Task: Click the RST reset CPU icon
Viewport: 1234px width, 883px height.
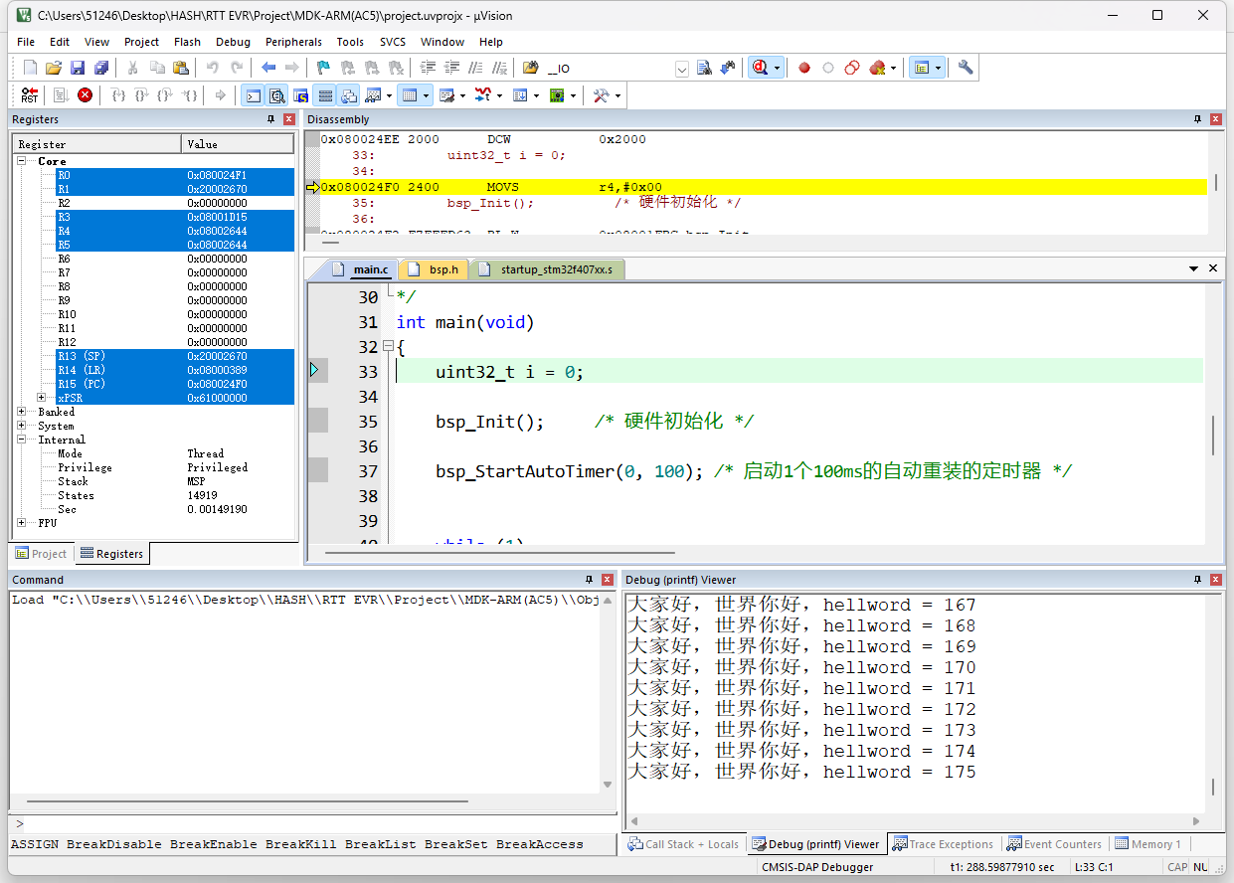Action: 30,95
